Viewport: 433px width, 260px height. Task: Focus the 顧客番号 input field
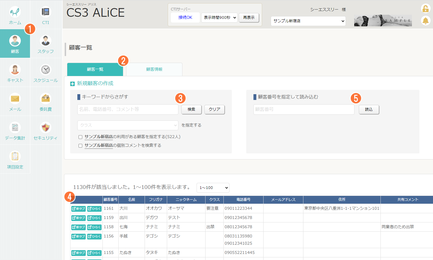(x=304, y=109)
